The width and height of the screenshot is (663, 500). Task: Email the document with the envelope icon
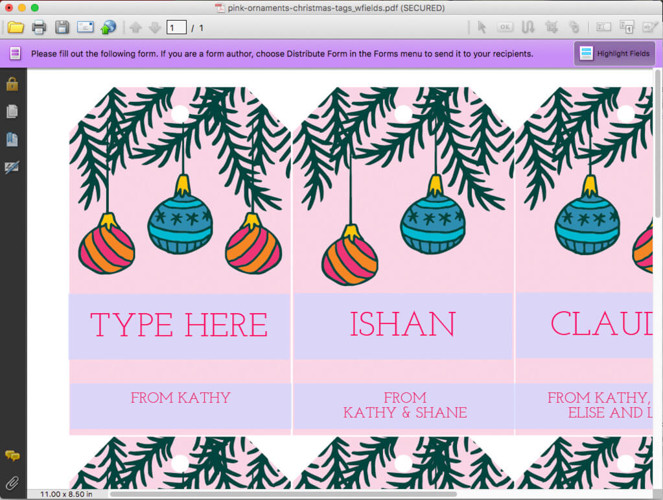click(85, 27)
